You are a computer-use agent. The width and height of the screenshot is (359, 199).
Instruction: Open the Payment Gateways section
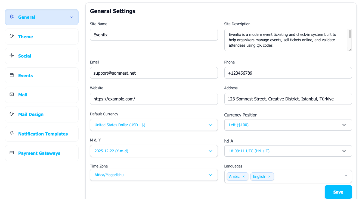(39, 153)
